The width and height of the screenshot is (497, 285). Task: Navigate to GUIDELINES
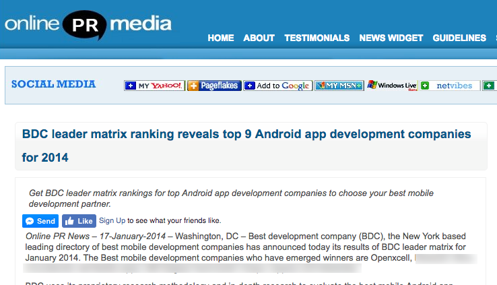pyautogui.click(x=459, y=38)
